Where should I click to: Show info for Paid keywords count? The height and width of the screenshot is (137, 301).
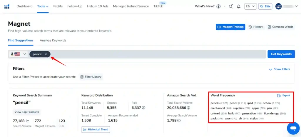coord(143,108)
